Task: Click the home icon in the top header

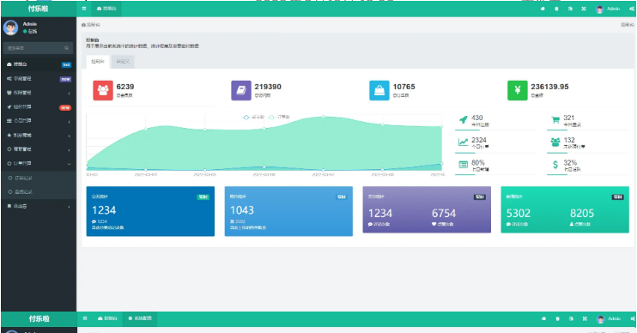Action: pyautogui.click(x=543, y=9)
